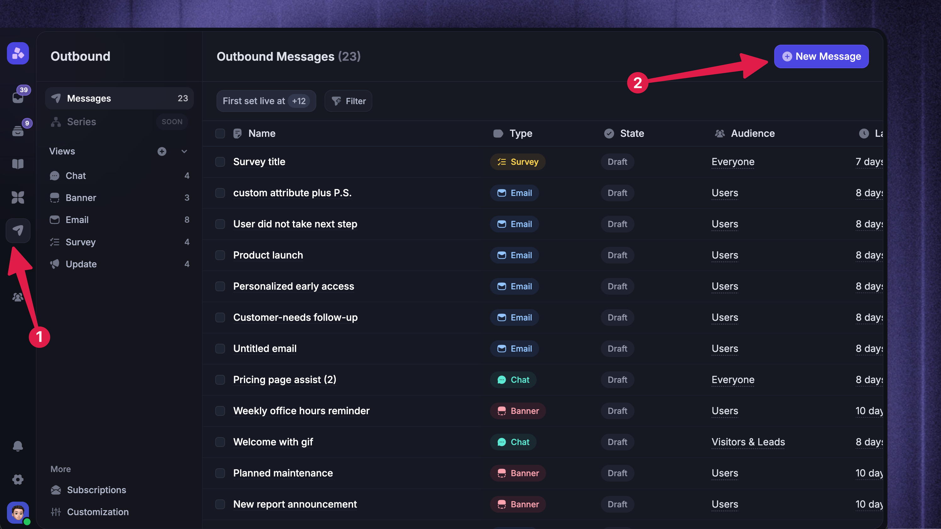
Task: Check the Survey title row checkbox
Action: [220, 162]
